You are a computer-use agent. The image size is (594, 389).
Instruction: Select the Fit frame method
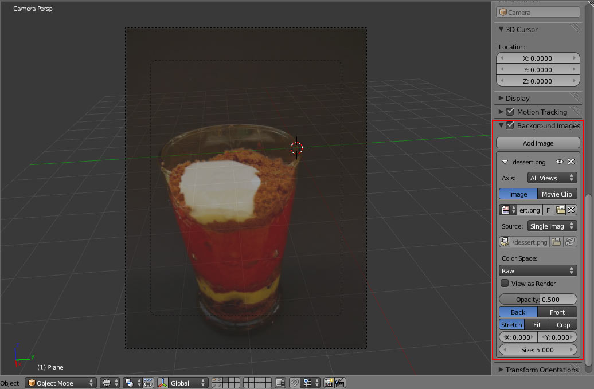click(537, 325)
